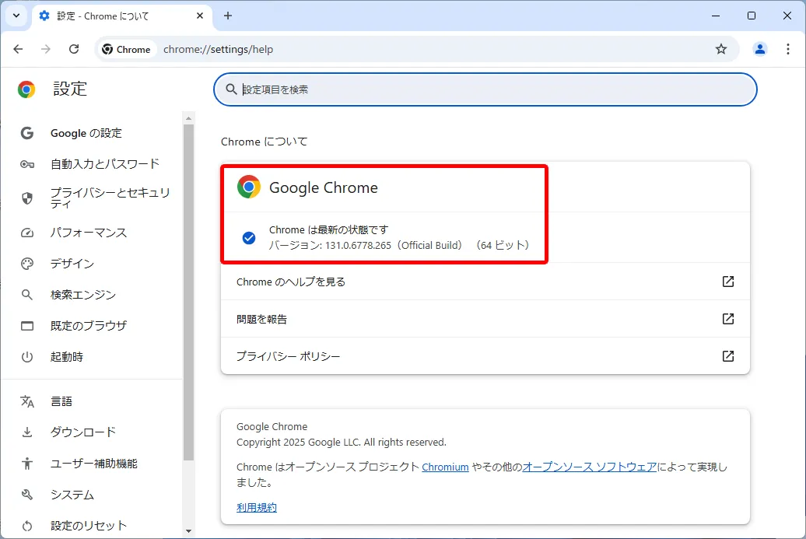Close the 設定 - Chrome について tab
806x539 pixels.
click(200, 16)
